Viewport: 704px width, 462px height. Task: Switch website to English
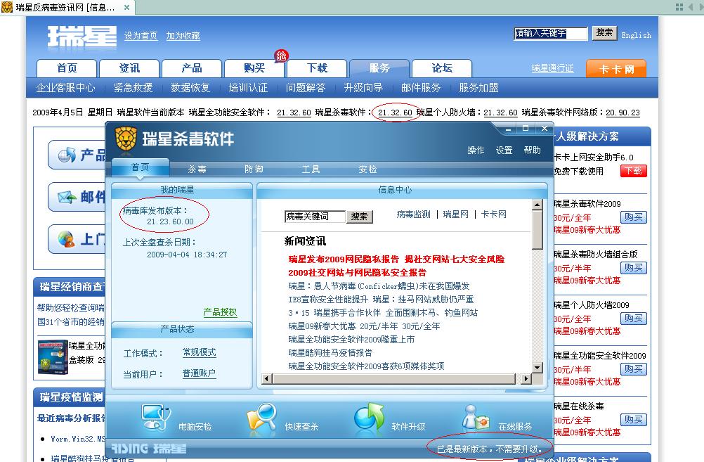(x=637, y=35)
